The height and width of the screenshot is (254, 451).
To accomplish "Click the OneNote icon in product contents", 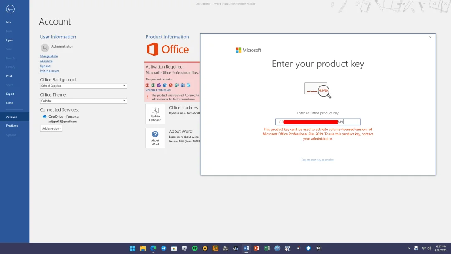I will (x=159, y=85).
